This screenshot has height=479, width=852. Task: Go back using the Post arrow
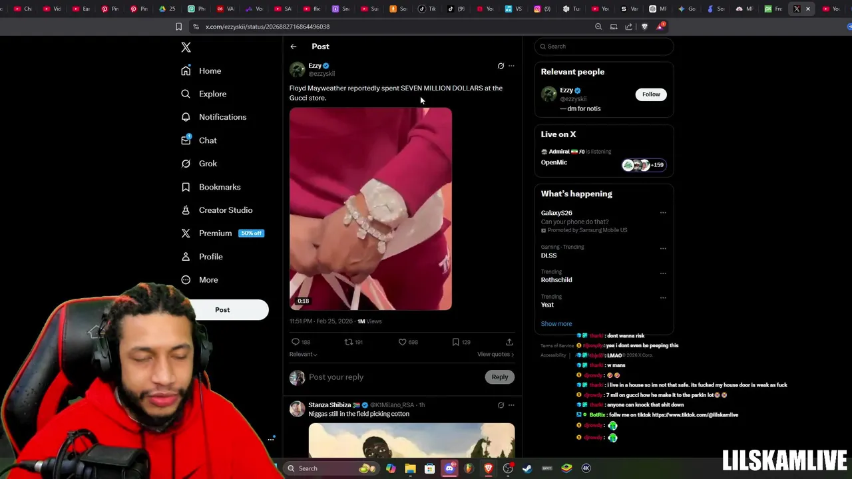pyautogui.click(x=294, y=47)
